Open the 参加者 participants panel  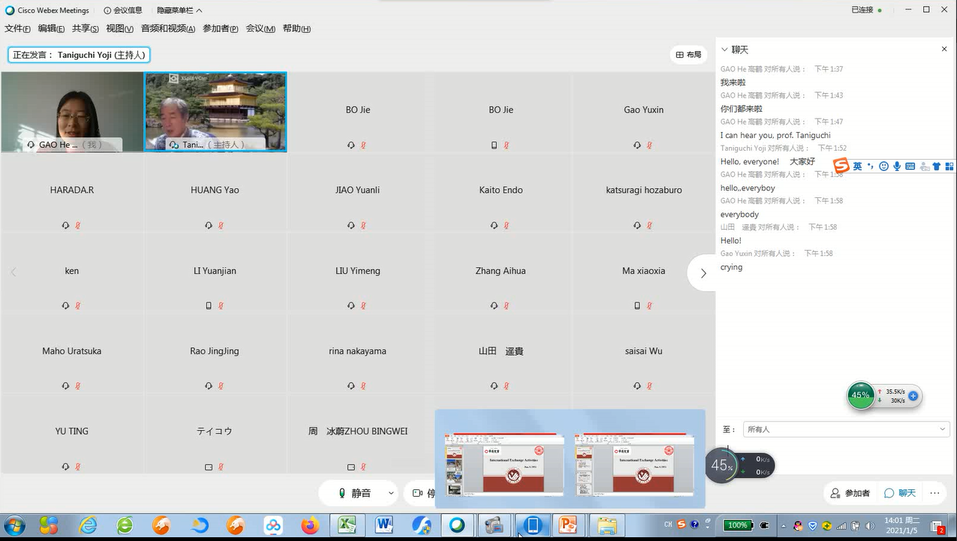pos(850,493)
